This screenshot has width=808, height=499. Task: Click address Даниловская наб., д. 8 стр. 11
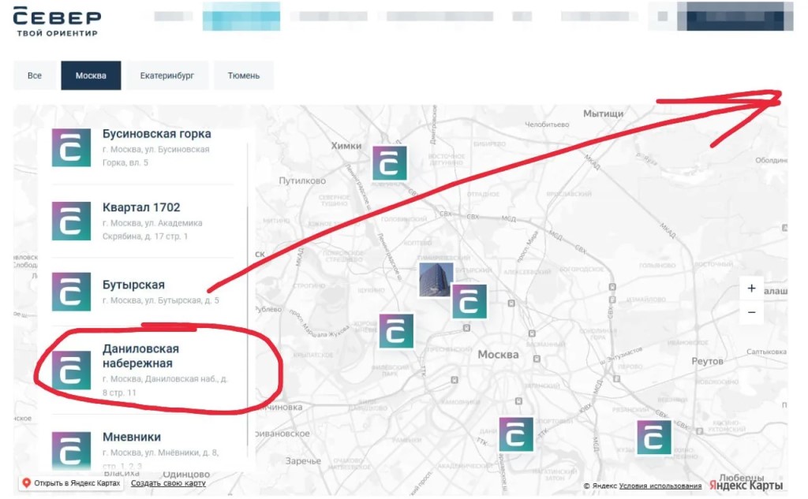164,385
